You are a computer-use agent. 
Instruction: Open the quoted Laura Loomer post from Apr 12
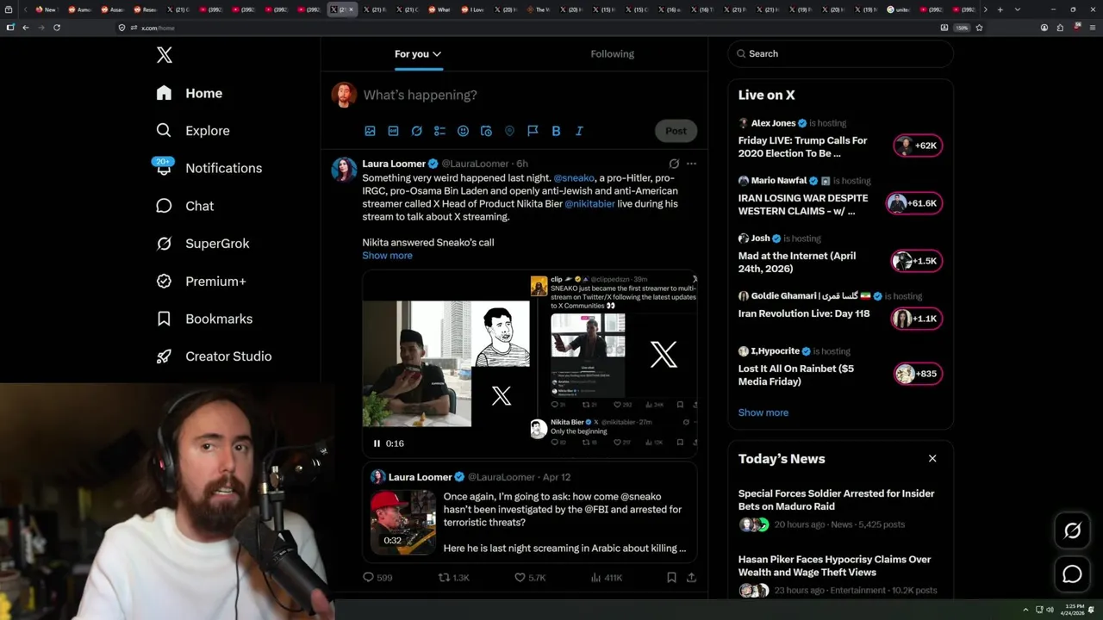pyautogui.click(x=529, y=512)
